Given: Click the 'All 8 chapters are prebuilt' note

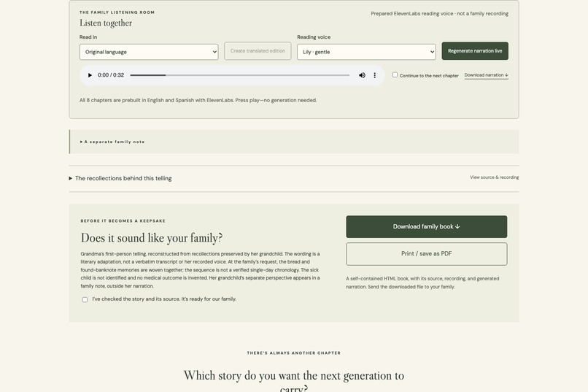Looking at the screenshot, I should (198, 100).
